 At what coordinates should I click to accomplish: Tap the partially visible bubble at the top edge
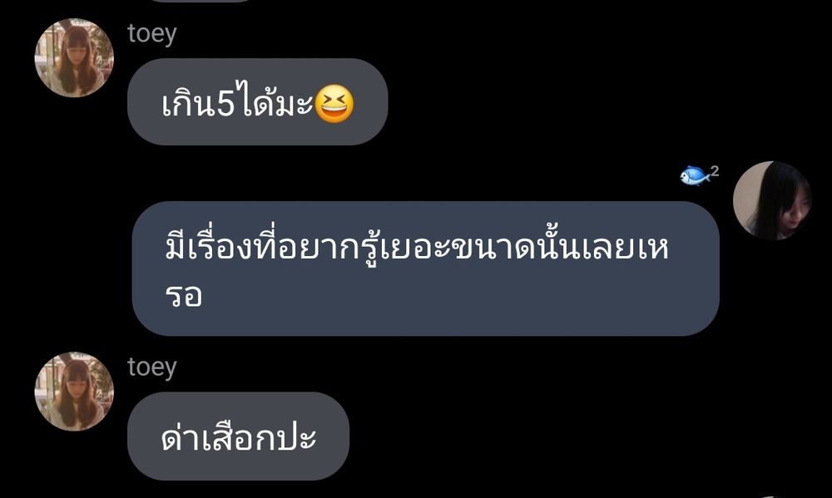click(x=201, y=1)
